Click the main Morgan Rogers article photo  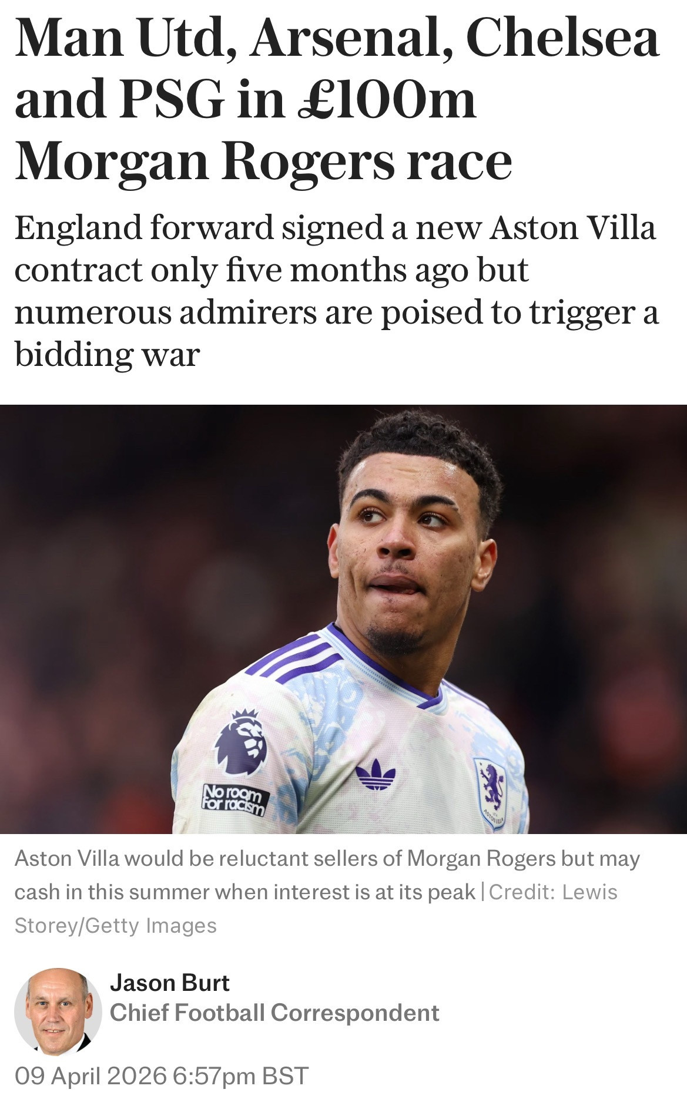coord(343,619)
